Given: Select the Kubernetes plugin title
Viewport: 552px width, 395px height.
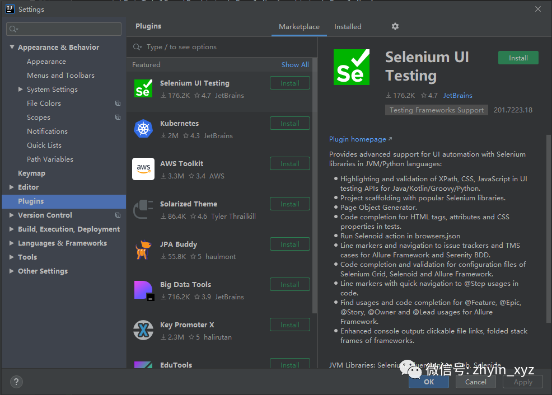Looking at the screenshot, I should (180, 124).
